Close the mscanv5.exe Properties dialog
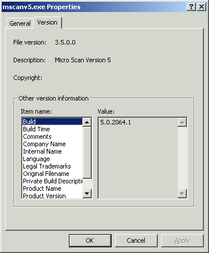209x253 pixels. click(202, 7)
